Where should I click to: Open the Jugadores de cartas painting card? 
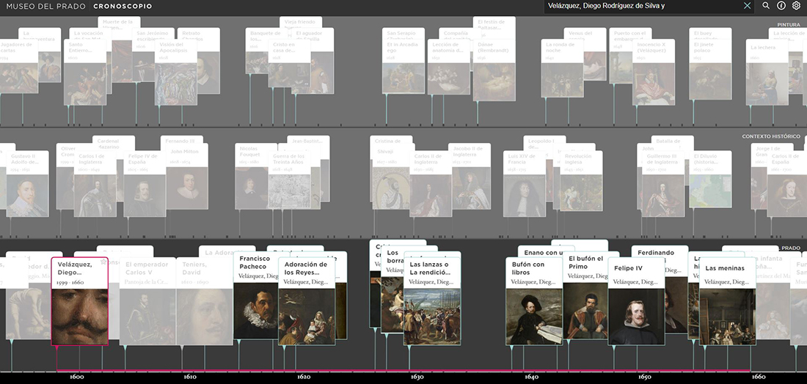point(18,66)
